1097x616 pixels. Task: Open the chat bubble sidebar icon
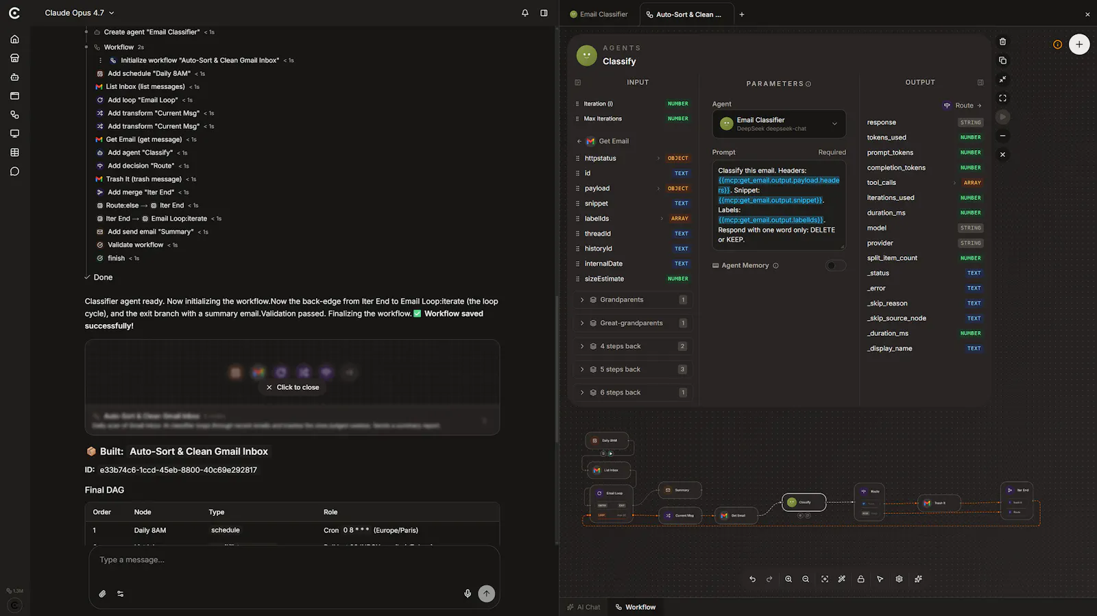pos(14,171)
